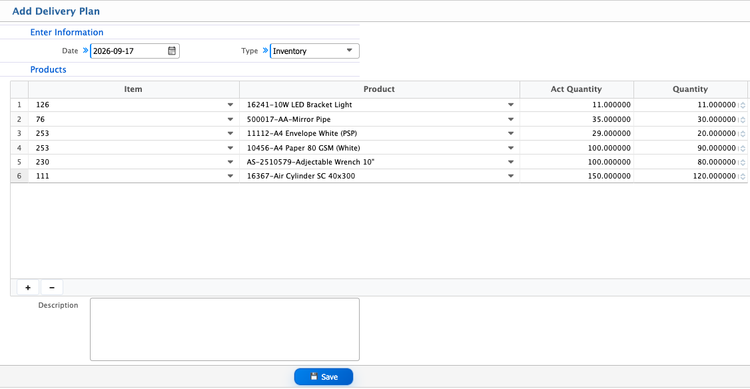Viewport: 750px width, 389px height.
Task: Click product text 16367-Air Cylinder SC 40x300
Action: [x=301, y=176]
